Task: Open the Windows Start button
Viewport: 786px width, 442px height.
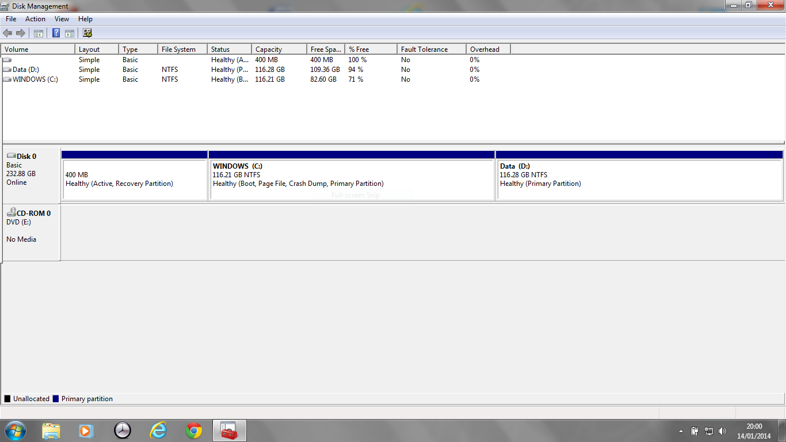Action: (15, 430)
